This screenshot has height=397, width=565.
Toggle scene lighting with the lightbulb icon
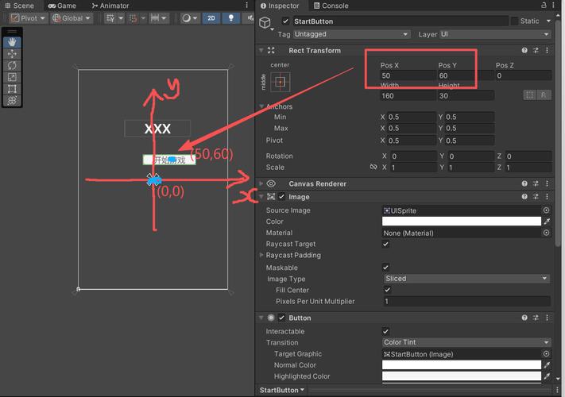click(232, 18)
